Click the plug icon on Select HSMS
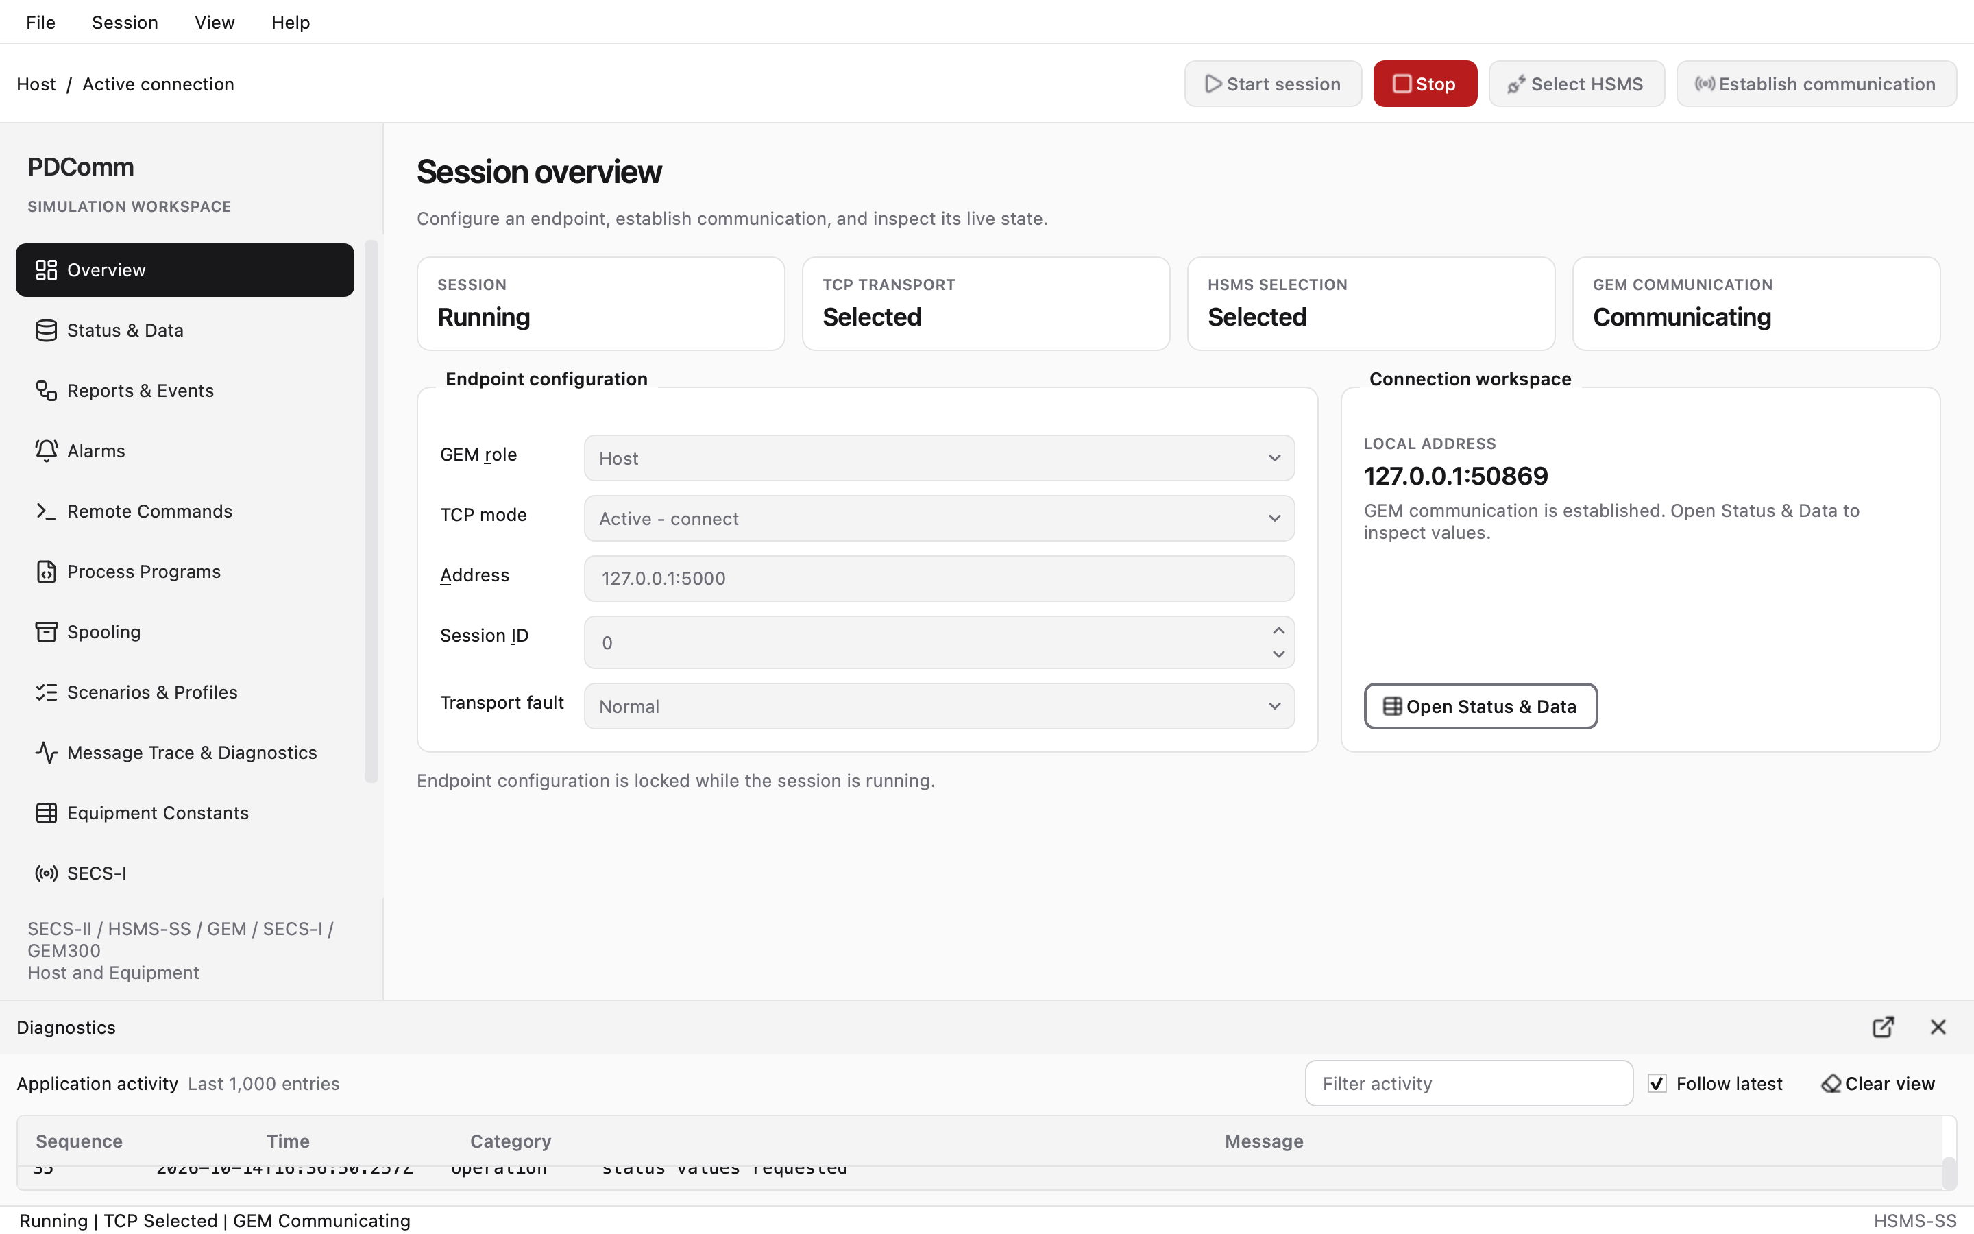 point(1515,84)
